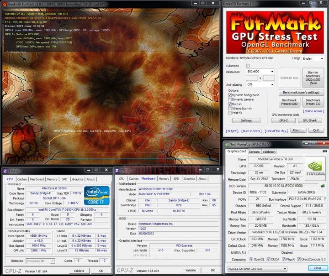The height and width of the screenshot is (276, 329).
Task: Switch to Mainboard tab in left CPU-Z window
Action: tap(37, 179)
